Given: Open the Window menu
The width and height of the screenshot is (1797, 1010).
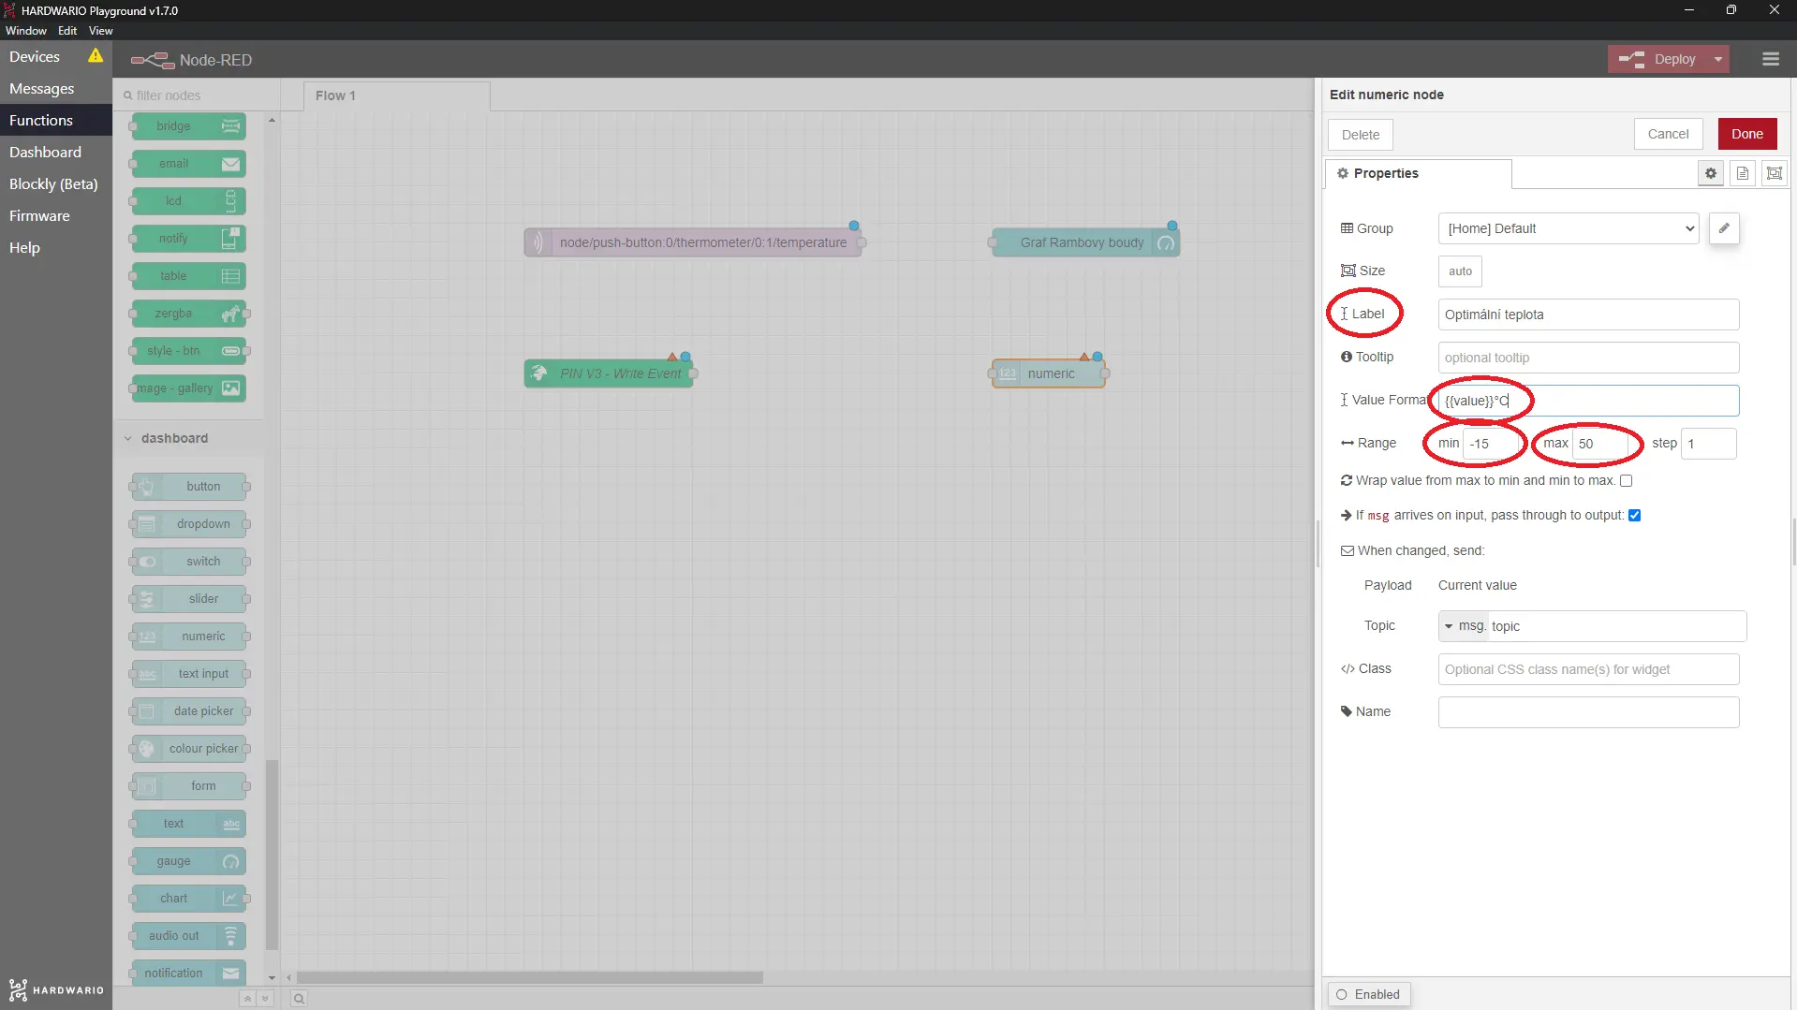Looking at the screenshot, I should [x=25, y=31].
